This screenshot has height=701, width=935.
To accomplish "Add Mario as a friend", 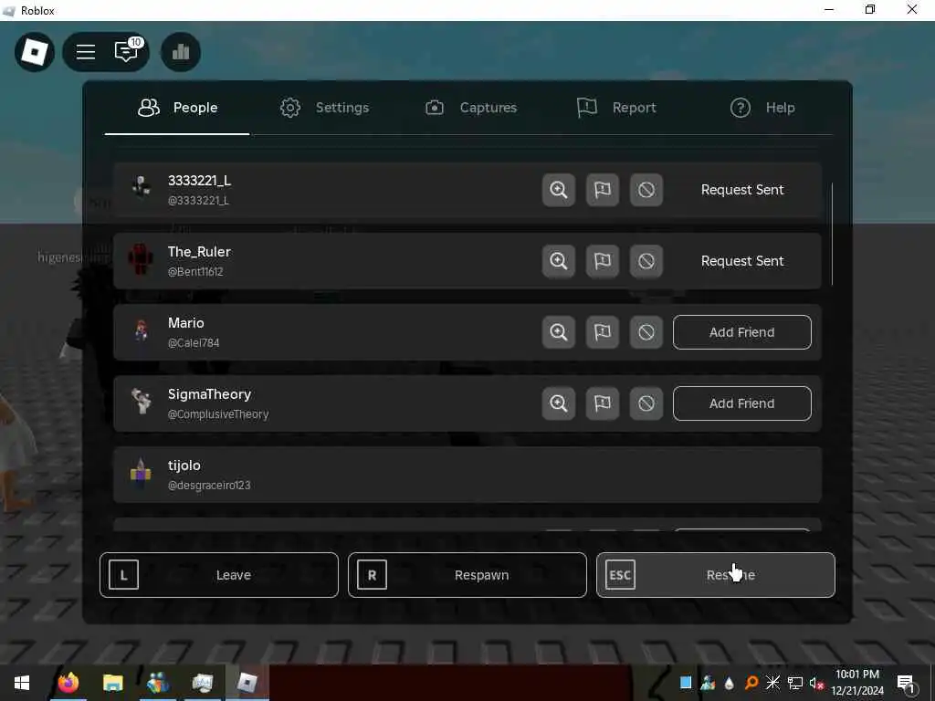I will [741, 332].
